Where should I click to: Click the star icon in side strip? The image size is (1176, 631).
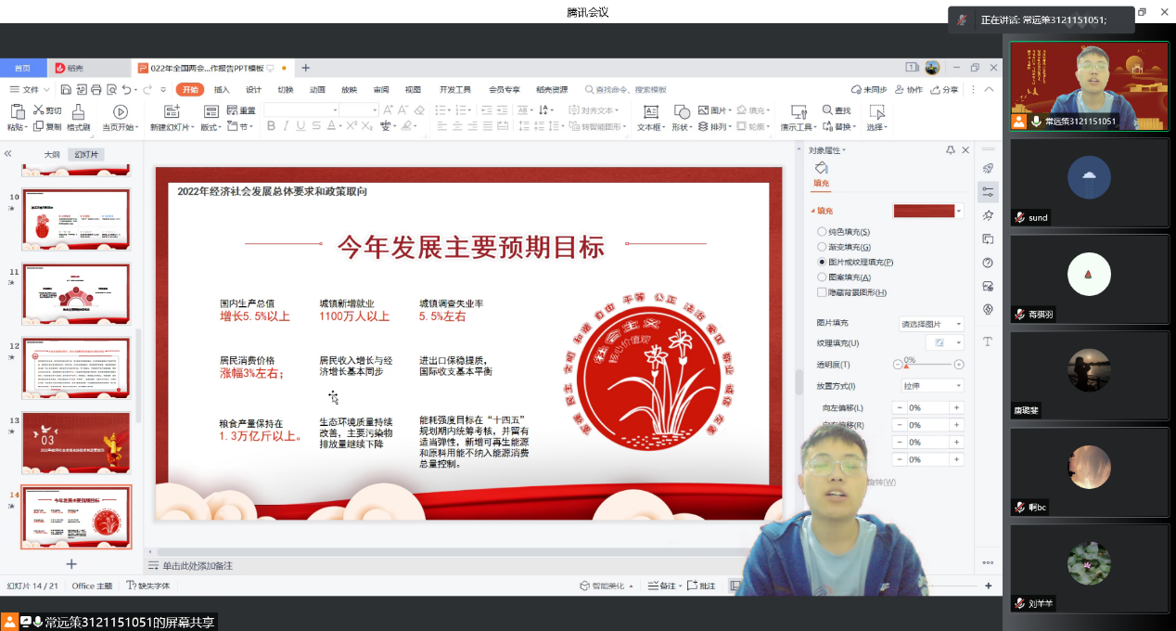point(988,215)
